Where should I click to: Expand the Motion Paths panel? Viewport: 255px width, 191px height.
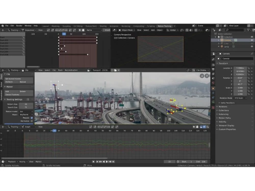224,118
